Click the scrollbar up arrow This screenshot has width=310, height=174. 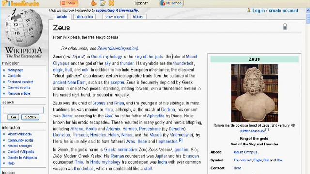click(308, 11)
